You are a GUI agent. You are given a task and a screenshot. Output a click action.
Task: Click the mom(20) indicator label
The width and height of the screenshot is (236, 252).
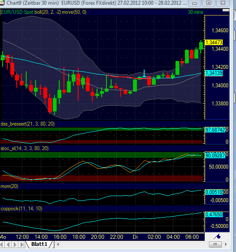pos(9,186)
